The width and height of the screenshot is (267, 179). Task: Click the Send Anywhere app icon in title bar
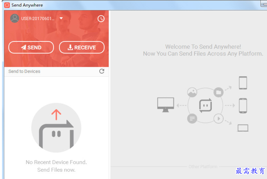[x=7, y=5]
